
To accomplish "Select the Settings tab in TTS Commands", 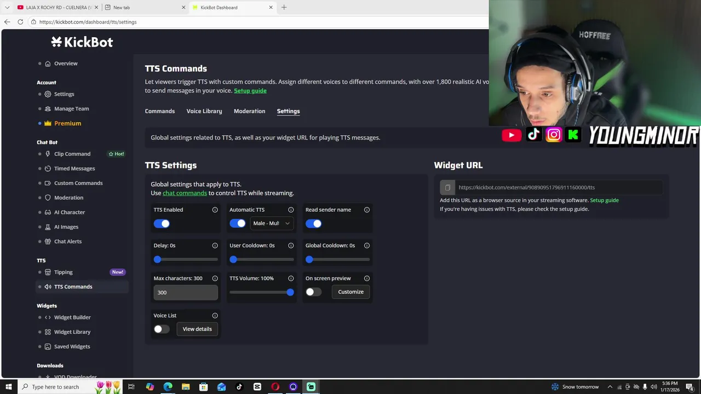I will point(288,111).
